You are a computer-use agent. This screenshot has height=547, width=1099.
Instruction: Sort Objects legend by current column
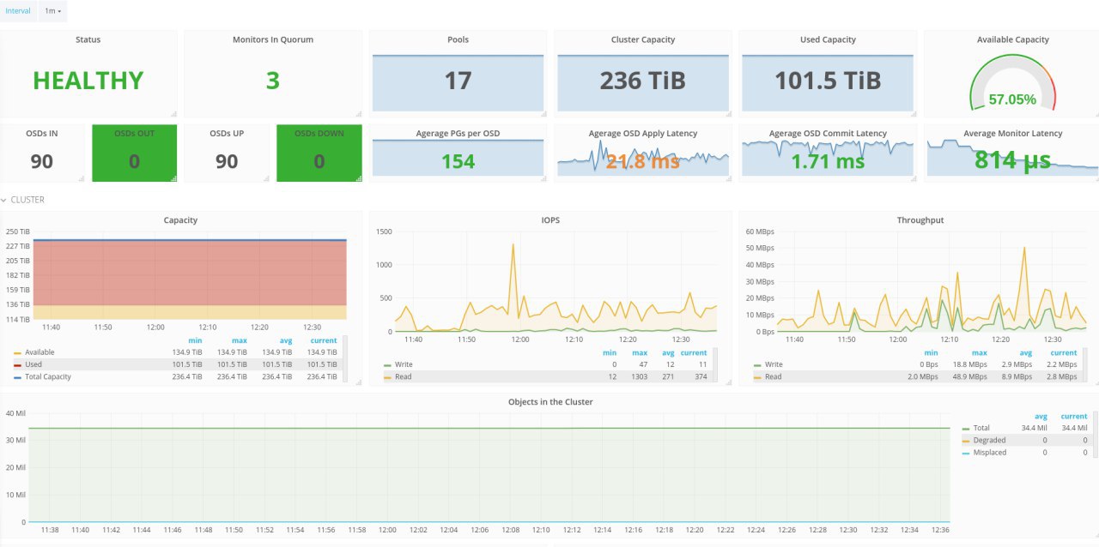click(x=1073, y=416)
